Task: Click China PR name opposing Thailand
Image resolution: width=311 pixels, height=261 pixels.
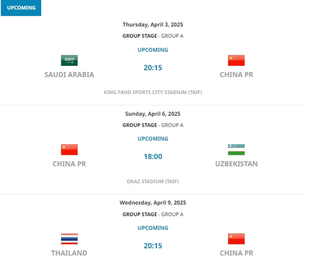Action: [x=236, y=253]
